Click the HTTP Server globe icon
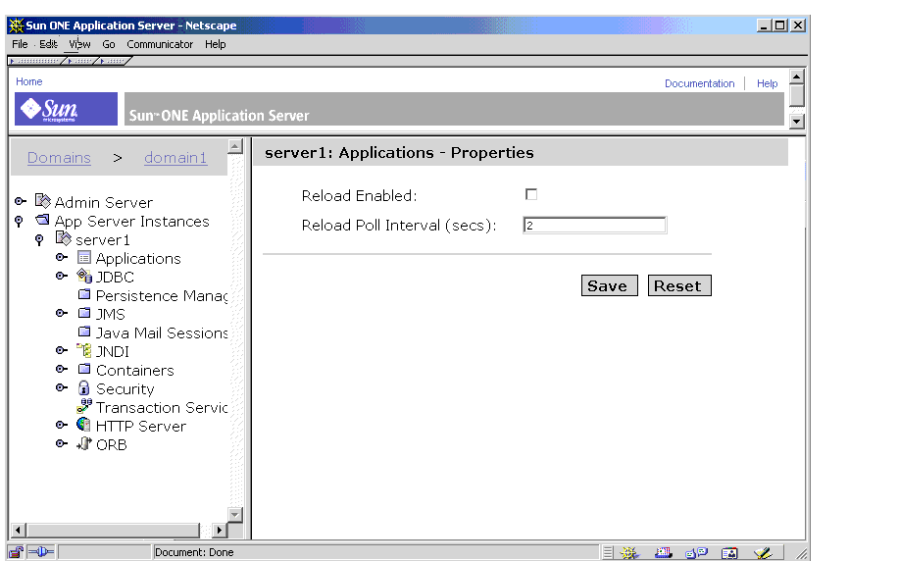Viewport: 899px width, 562px height. point(83,425)
